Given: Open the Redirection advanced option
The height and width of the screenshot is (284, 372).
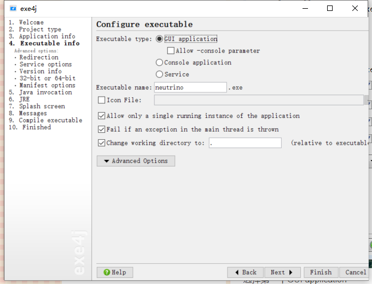Looking at the screenshot, I should [x=38, y=57].
